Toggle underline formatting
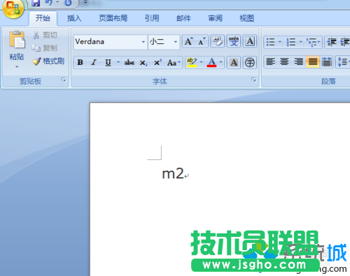Screen dimensions: 350x276 click(108, 62)
